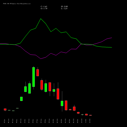Select the 11 Feb date label
This screenshot has width=127, height=127.
pos(86,121)
